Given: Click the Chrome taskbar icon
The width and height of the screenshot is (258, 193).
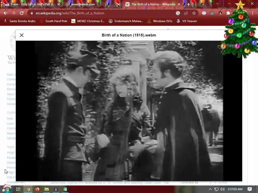Looking at the screenshot, I should pyautogui.click(x=28, y=189).
